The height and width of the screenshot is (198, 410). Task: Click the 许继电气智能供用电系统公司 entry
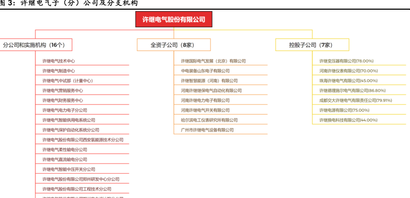(69, 120)
